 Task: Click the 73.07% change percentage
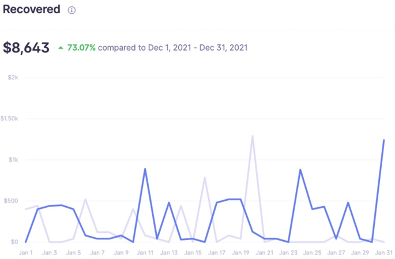pos(81,47)
